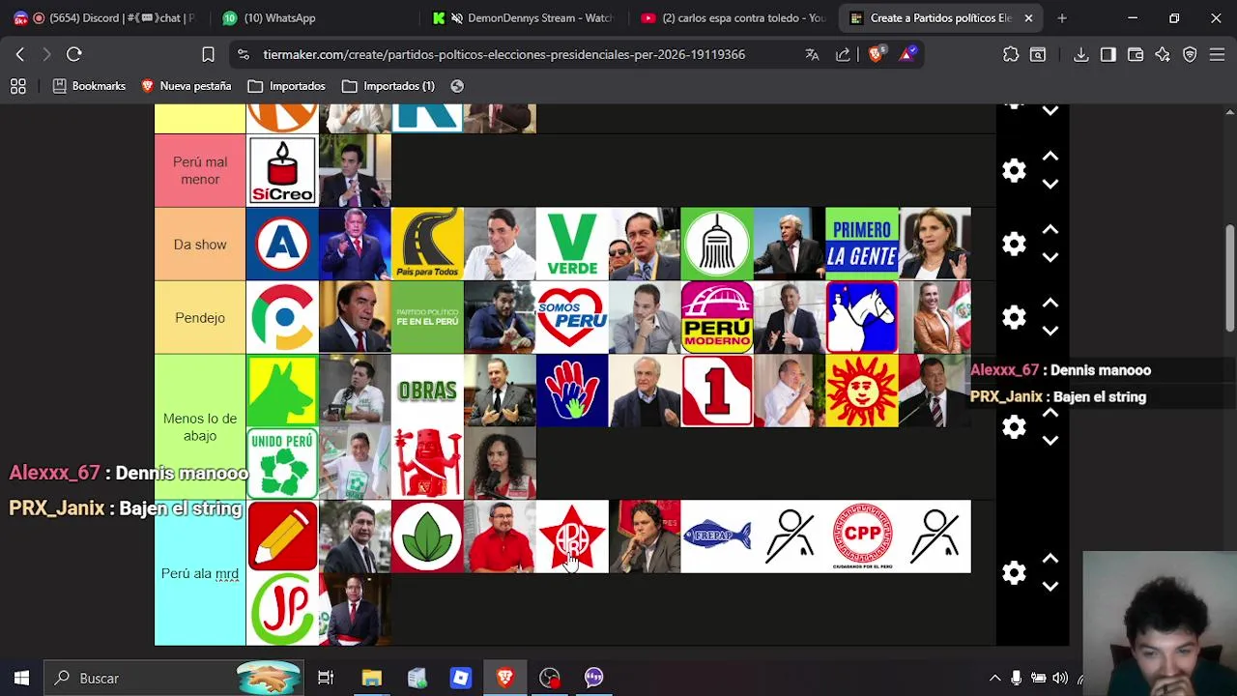The height and width of the screenshot is (696, 1237).
Task: Click the Pendejo tier label
Action: [x=200, y=318]
